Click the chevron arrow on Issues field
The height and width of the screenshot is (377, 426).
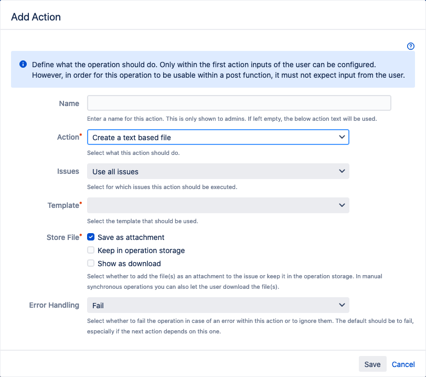click(342, 171)
